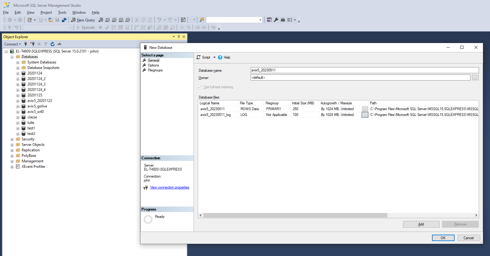Screen dimensions: 490x256
Task: Click the Database name text field
Action: coord(364,70)
